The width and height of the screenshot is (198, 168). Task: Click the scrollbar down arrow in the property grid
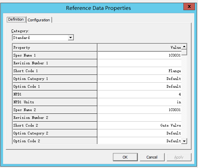184,141
